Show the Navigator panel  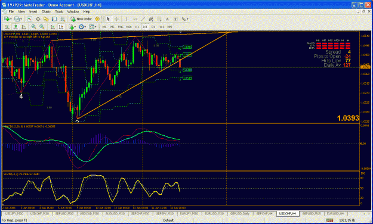coord(46,19)
